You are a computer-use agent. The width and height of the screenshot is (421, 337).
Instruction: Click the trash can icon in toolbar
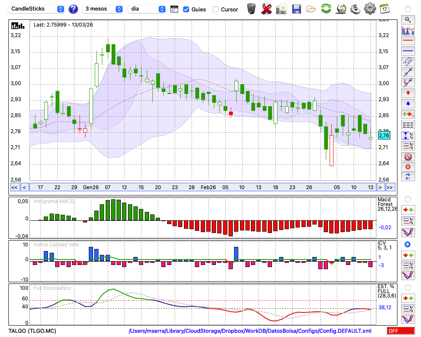coord(251,8)
